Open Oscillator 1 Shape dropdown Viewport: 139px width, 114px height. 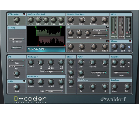point(54,71)
